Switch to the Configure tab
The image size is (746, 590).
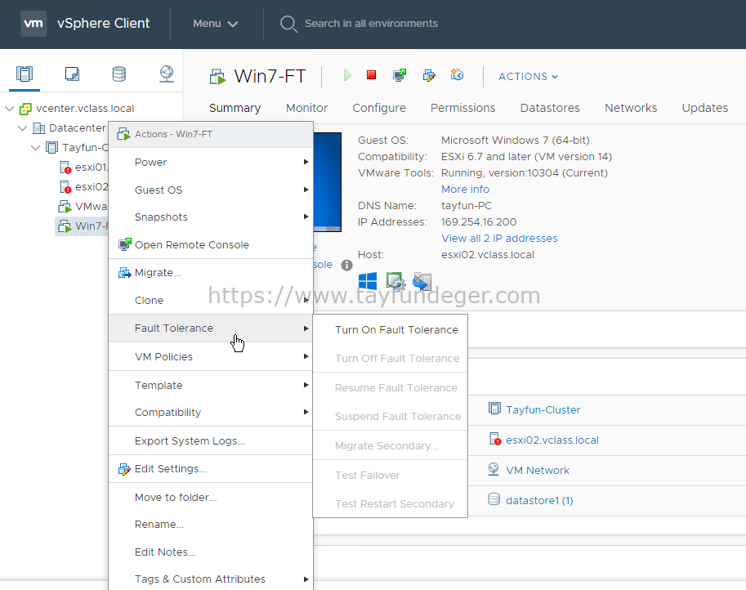point(379,108)
